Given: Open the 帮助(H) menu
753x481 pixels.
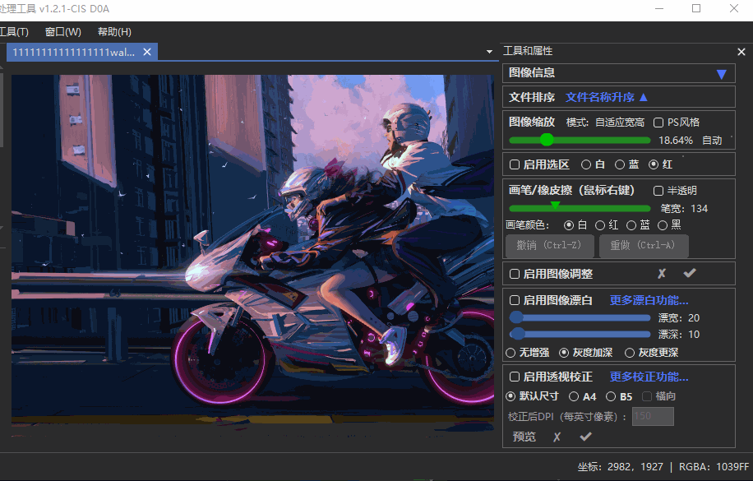Looking at the screenshot, I should pos(114,32).
